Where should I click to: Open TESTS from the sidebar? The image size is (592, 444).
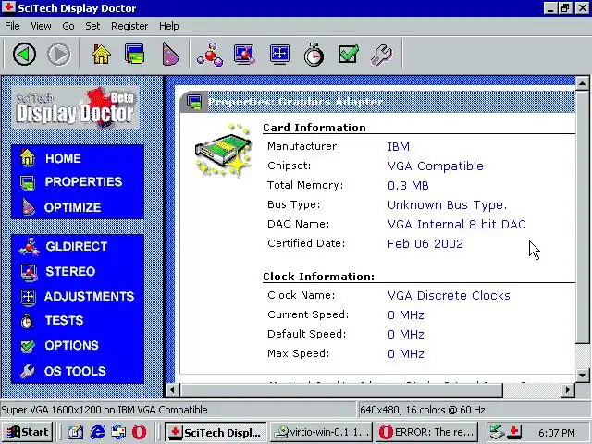tap(64, 321)
